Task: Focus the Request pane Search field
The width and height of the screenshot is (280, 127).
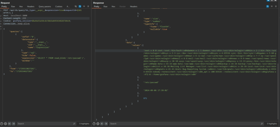Action: click(x=46, y=124)
